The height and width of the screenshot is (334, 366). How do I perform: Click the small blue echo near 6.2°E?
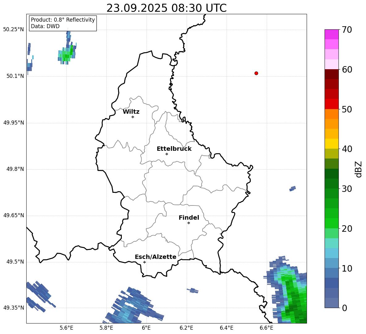(x=193, y=291)
